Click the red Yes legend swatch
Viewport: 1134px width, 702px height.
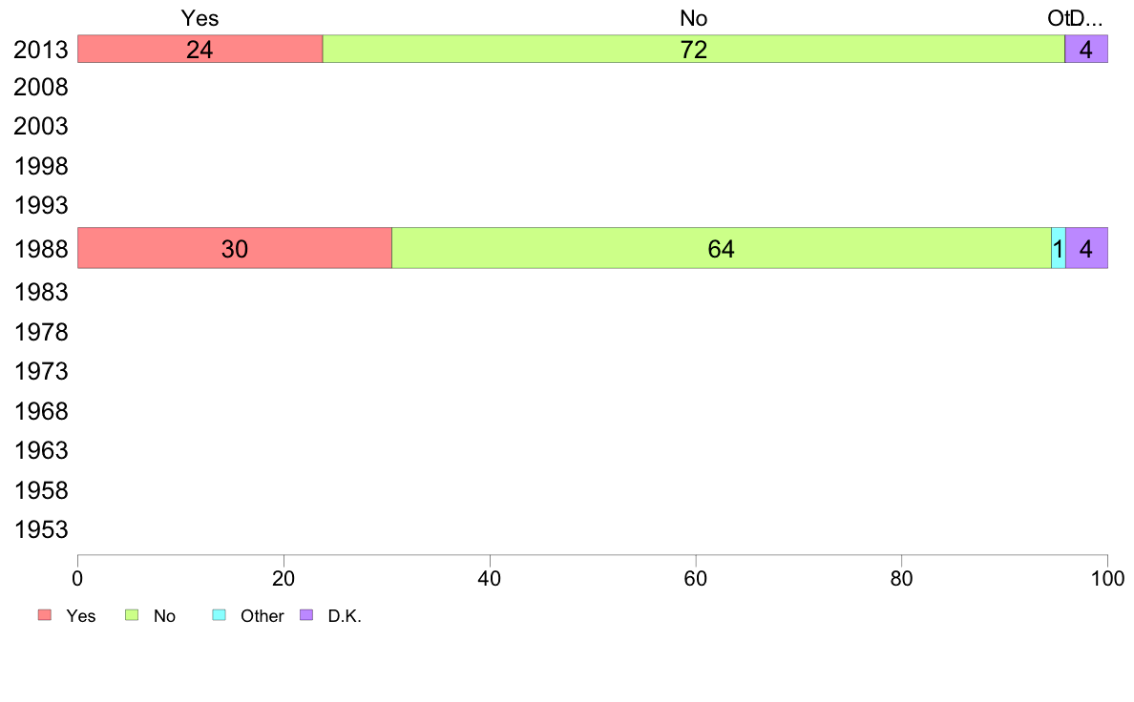(x=45, y=615)
